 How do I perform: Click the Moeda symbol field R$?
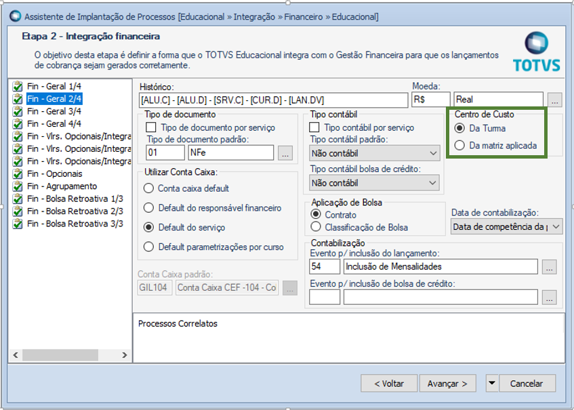pos(431,100)
